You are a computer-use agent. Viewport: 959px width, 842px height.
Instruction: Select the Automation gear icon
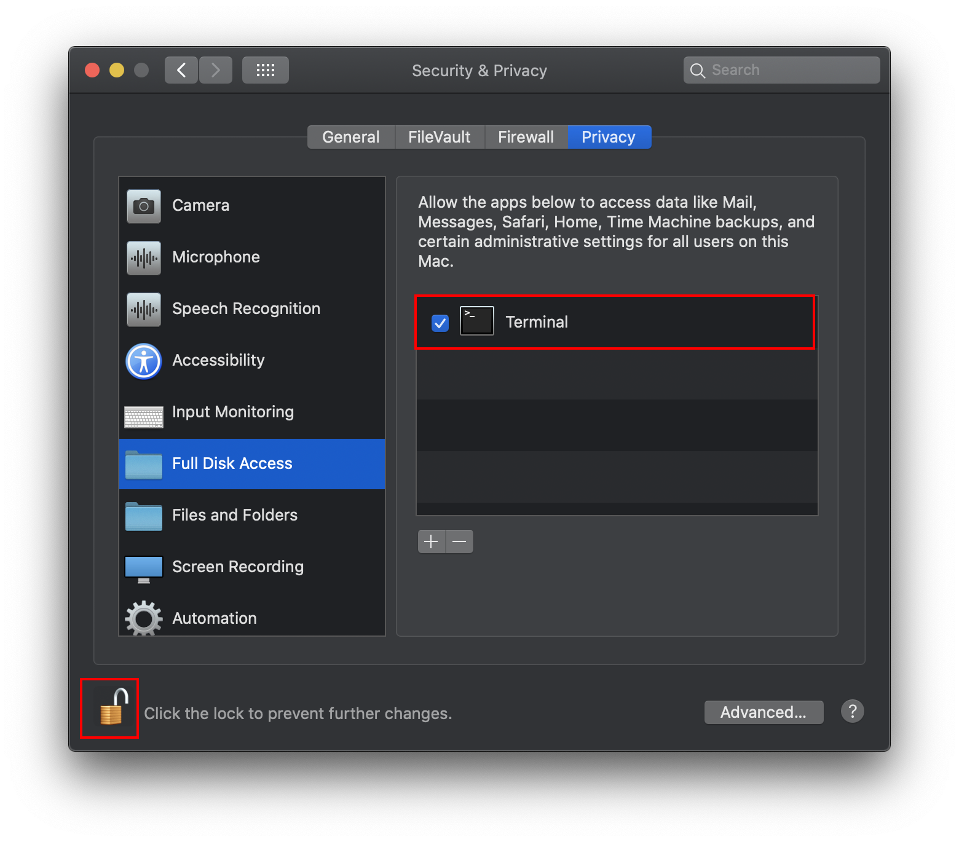pos(143,618)
